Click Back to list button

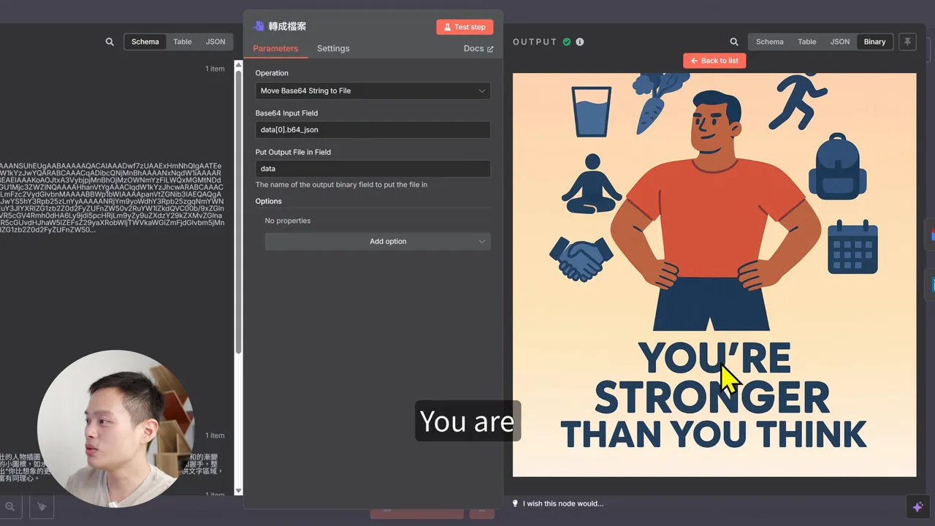pyautogui.click(x=714, y=61)
